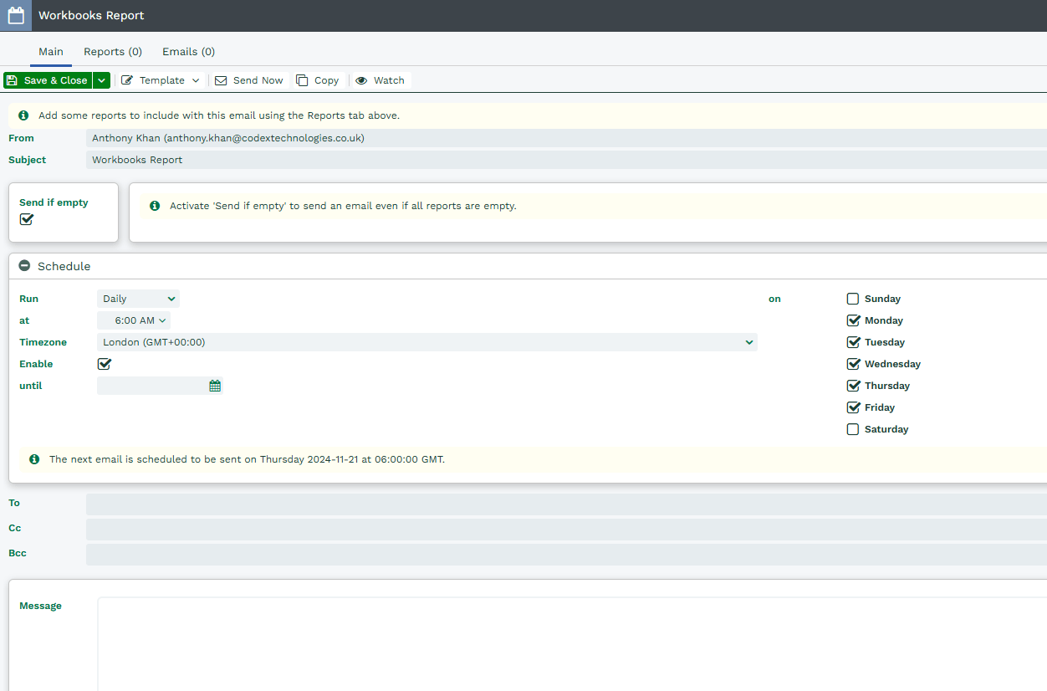This screenshot has width=1047, height=691.
Task: Click Send Now in the toolbar
Action: click(x=249, y=80)
